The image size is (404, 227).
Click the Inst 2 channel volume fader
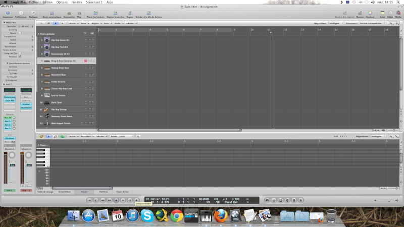point(10,165)
